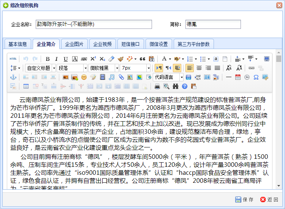Expand the unordered list style dropdown arrow
285x209 pixels.
click(209, 59)
